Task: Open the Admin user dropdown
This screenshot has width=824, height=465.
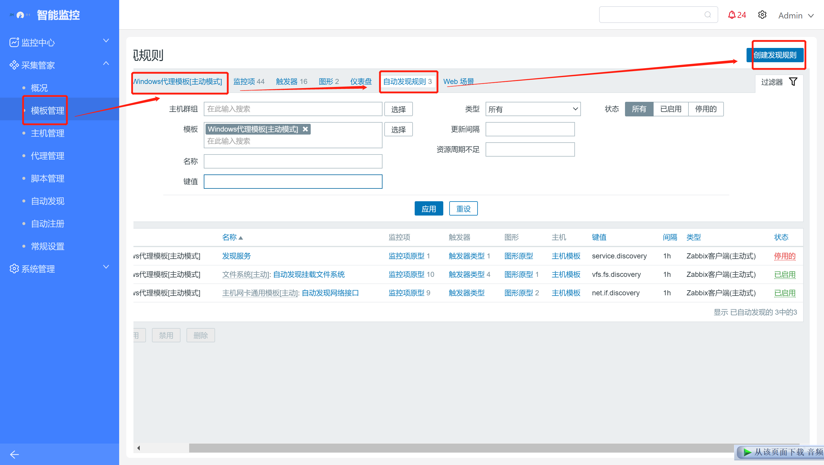Action: 796,15
